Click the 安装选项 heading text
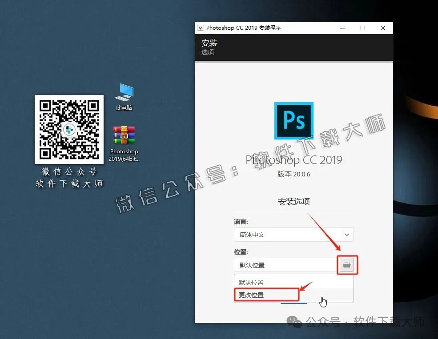 pyautogui.click(x=293, y=201)
